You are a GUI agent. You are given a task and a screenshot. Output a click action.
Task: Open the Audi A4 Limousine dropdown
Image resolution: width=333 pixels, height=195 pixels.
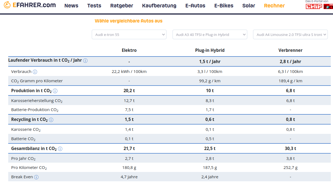[290, 35]
